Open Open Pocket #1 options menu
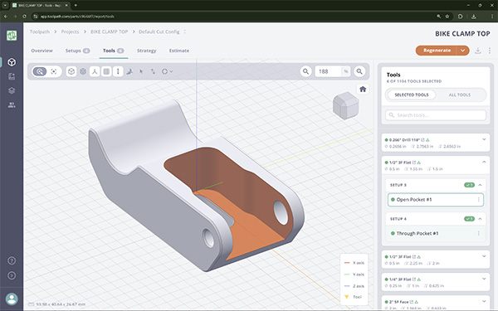This screenshot has height=311, width=498. coord(479,200)
